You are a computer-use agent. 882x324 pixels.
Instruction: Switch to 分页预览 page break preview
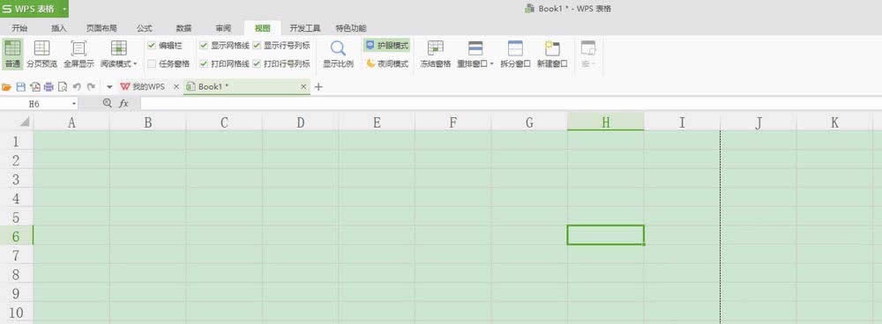point(42,48)
